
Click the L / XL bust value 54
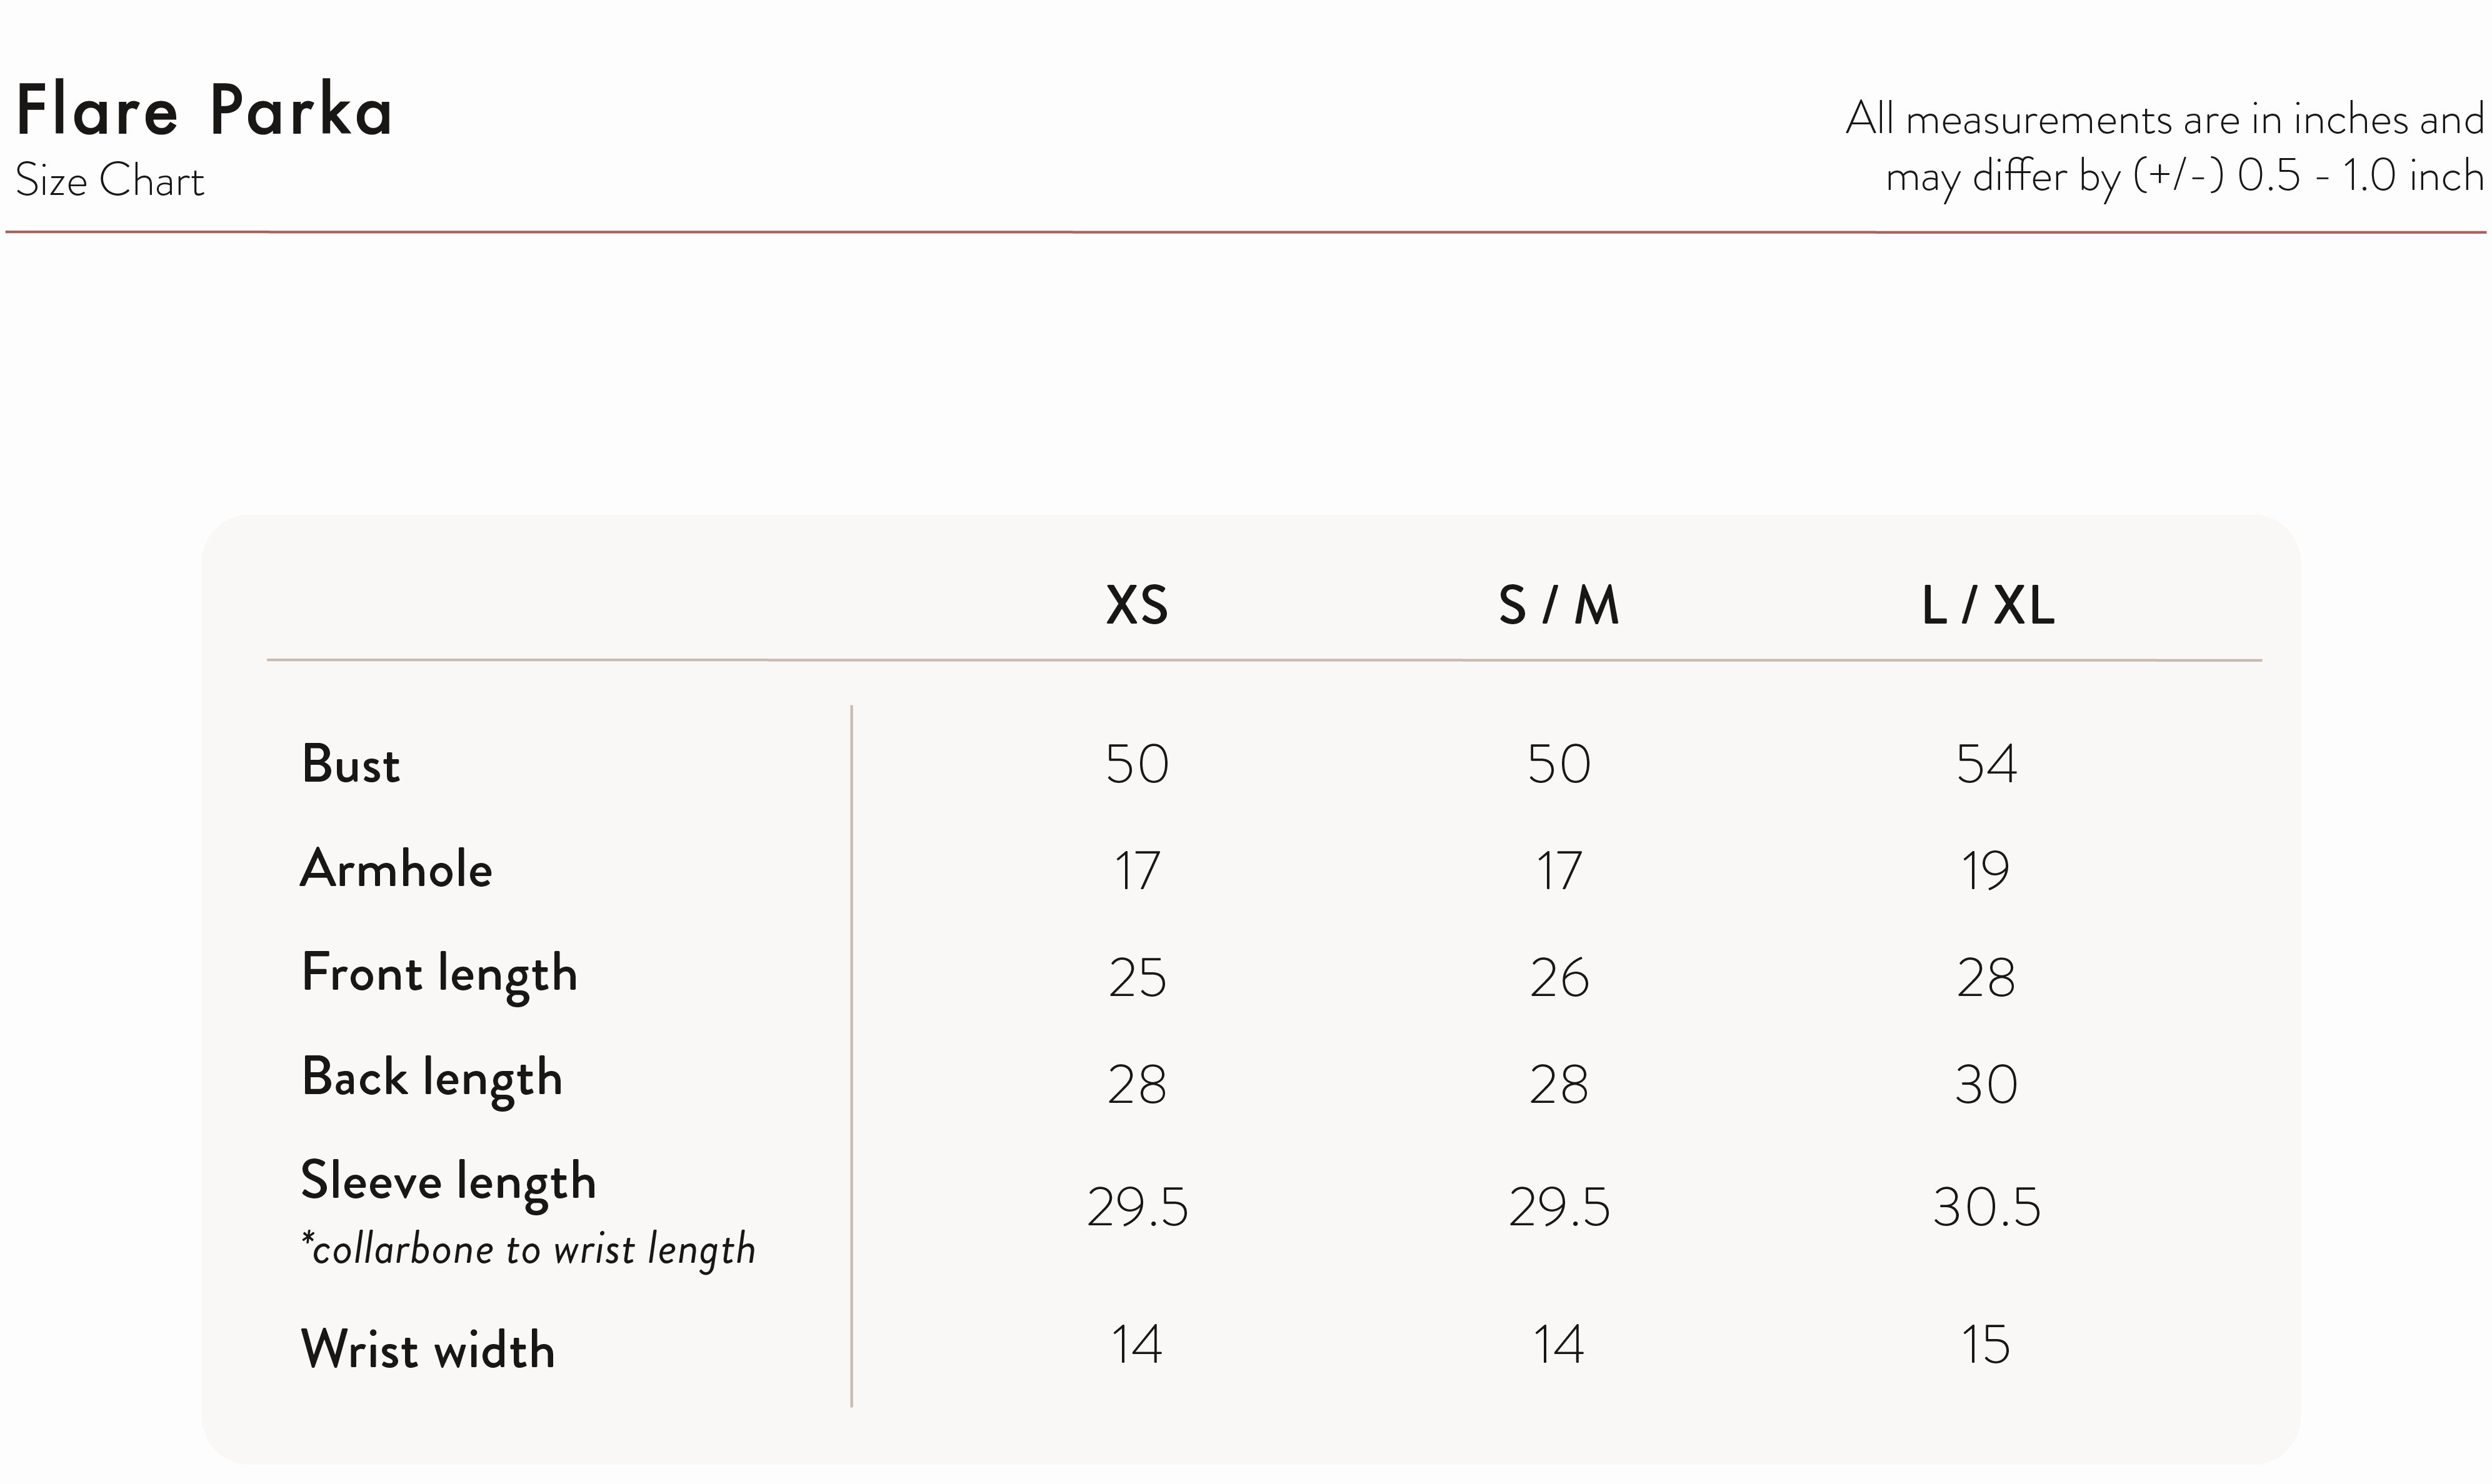(1987, 764)
